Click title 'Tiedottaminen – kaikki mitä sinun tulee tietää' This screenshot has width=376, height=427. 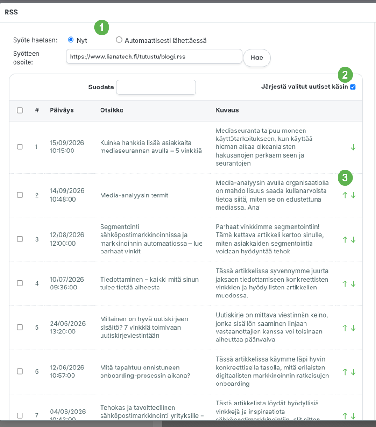click(150, 283)
